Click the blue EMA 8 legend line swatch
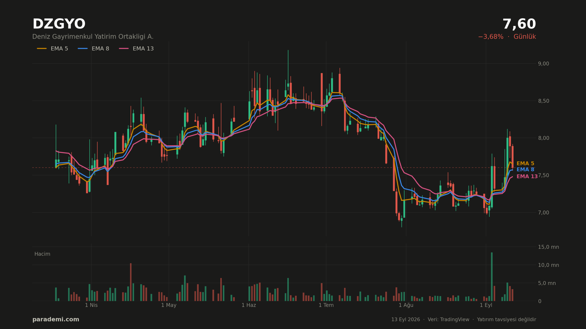The width and height of the screenshot is (586, 329). [83, 49]
